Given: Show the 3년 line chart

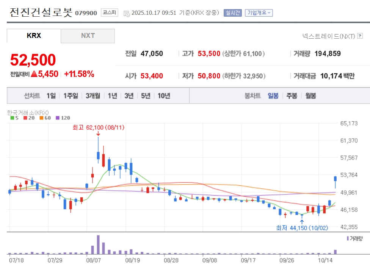Looking at the screenshot, I should 129,96.
